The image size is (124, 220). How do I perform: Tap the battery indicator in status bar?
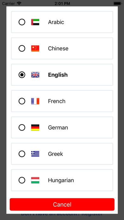[117, 3]
